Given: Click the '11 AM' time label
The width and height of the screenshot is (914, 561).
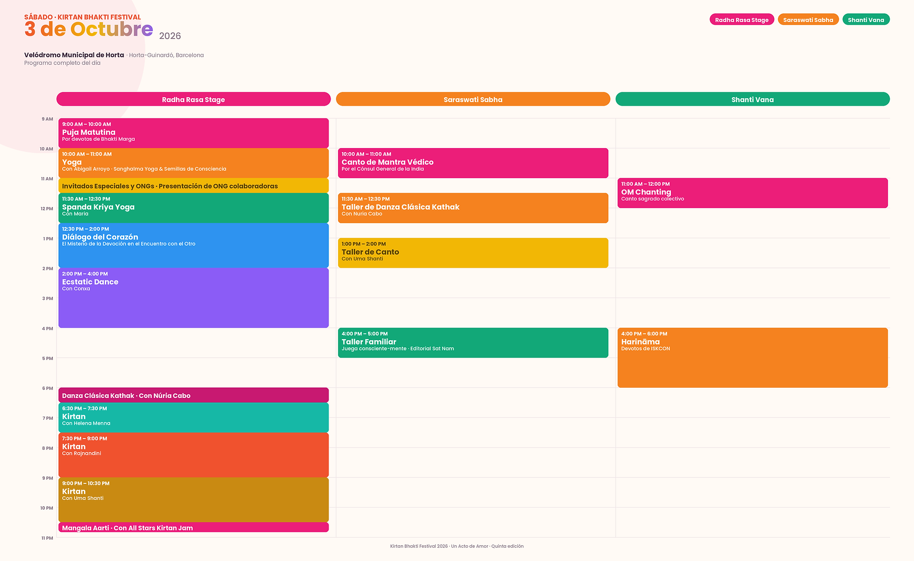Looking at the screenshot, I should 47,179.
